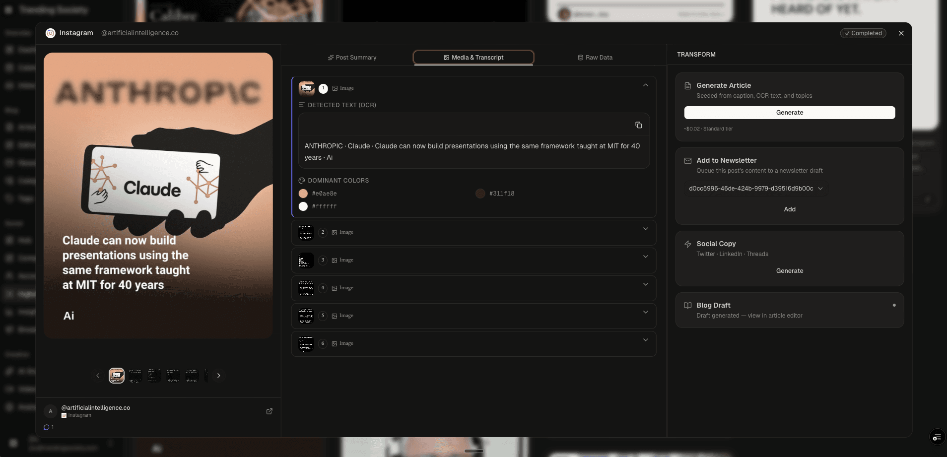Viewport: 947px width, 457px height.
Task: Go to next carousel thumbnail arrow
Action: click(218, 376)
